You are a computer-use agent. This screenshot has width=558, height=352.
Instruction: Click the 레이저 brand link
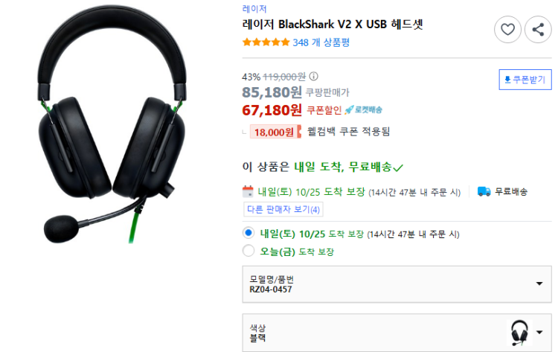[x=254, y=8]
